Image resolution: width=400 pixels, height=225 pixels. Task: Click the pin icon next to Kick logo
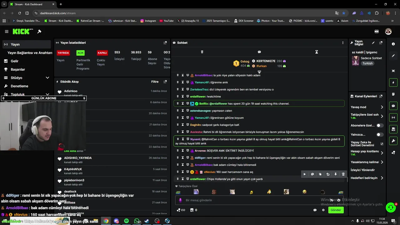[x=39, y=32]
